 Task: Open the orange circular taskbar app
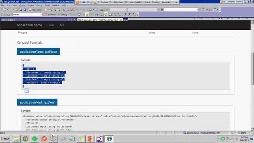click(x=44, y=139)
